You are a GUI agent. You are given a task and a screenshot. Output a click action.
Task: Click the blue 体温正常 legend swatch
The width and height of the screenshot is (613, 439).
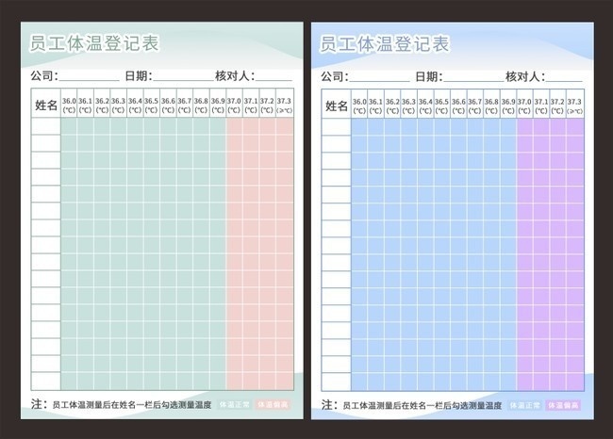coord(524,405)
